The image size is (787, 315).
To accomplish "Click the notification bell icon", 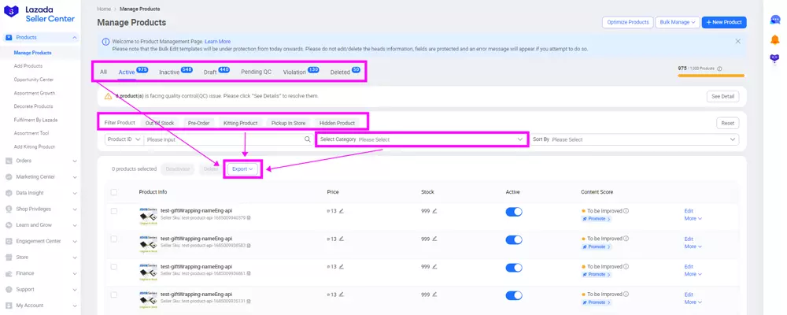I will click(774, 39).
